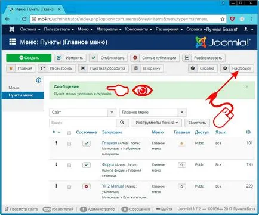Sort by ID column header

pyautogui.click(x=248, y=132)
